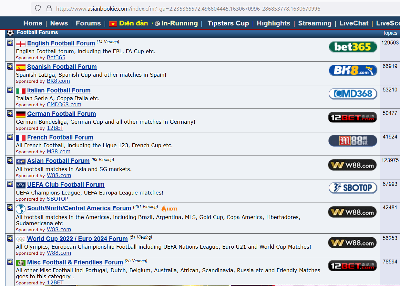This screenshot has width=400, height=286.
Task: Open the LiveChat menu item
Action: pos(354,23)
